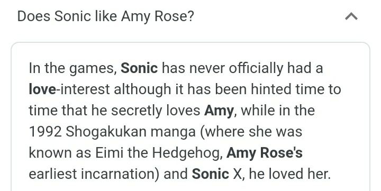The width and height of the screenshot is (381, 191).
Task: Click the word 'secretly' in the answer
Action: click(x=137, y=111)
